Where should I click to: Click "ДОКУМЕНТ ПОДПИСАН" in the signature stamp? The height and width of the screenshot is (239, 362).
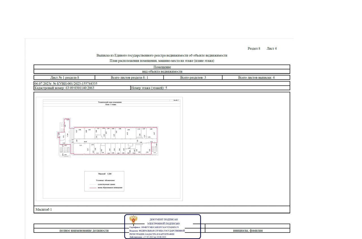[164, 219]
